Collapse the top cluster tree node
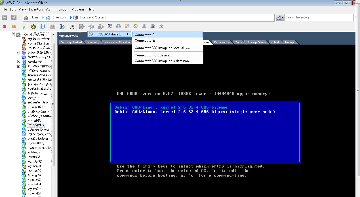The height and width of the screenshot is (197, 360). [x=13, y=35]
